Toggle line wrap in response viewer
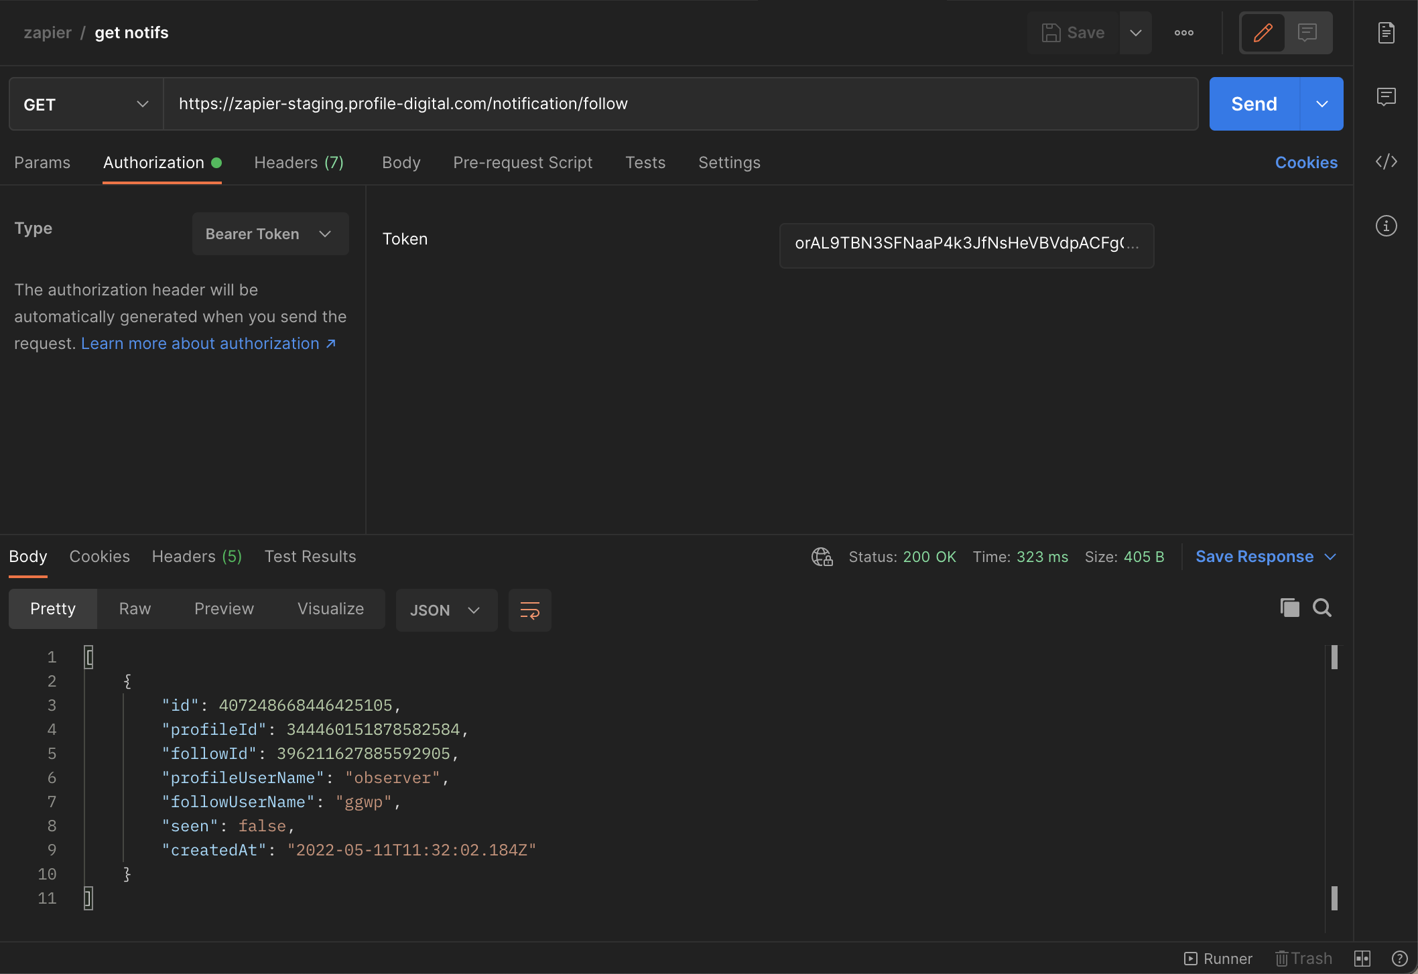 click(x=529, y=610)
